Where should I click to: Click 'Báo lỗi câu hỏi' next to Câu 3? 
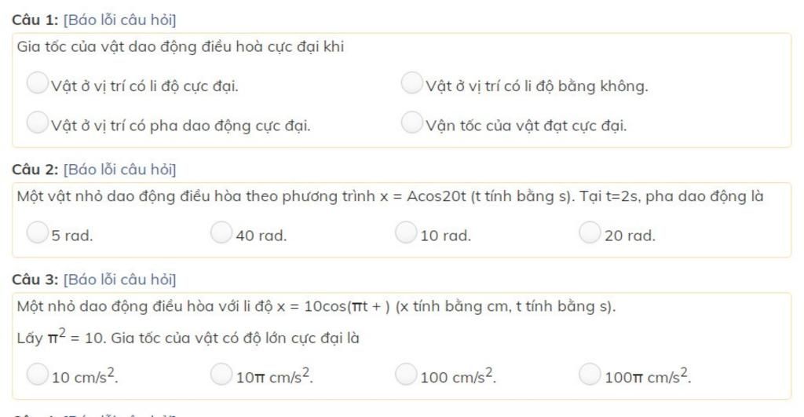coord(119,280)
